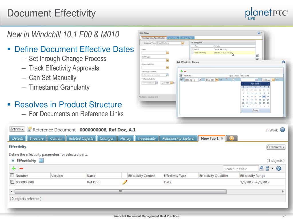Image resolution: width=293 pixels, height=219 pixels.
Task: Tick the select-all checkbox beside the Number header
Action: (12, 175)
